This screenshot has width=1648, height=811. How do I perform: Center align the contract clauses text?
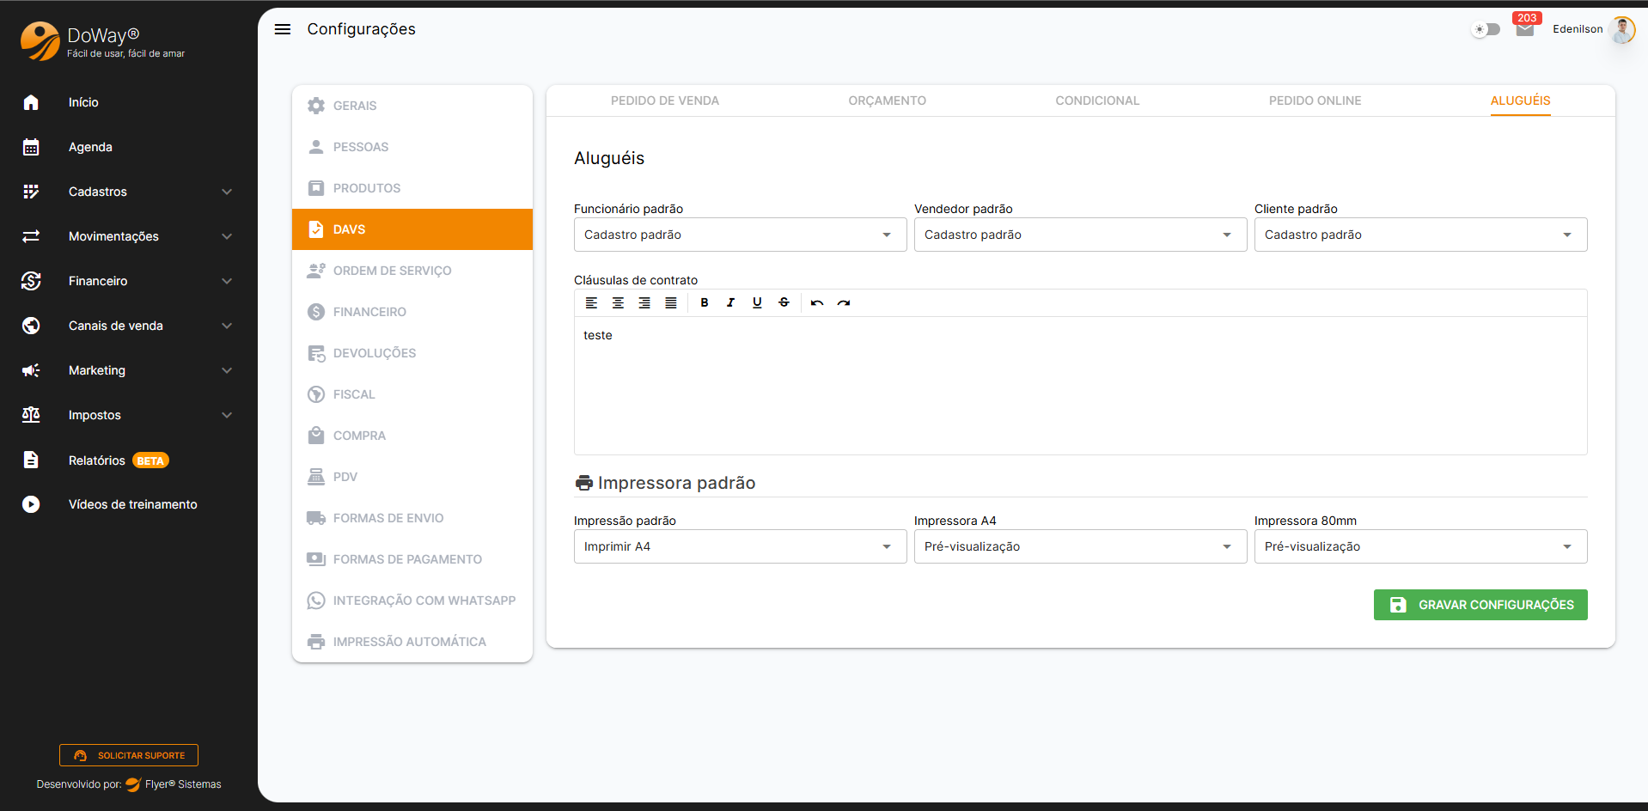pos(618,302)
